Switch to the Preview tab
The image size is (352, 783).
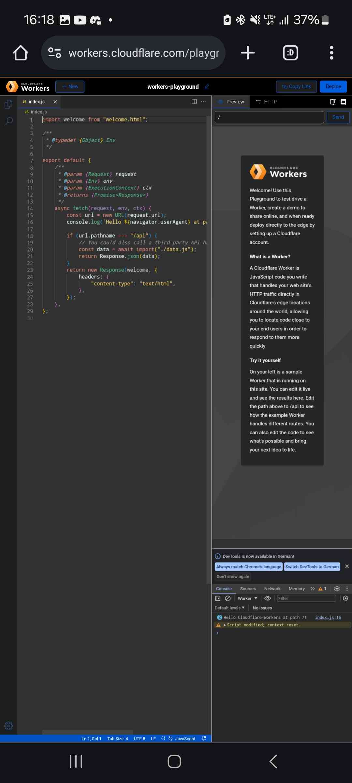click(231, 102)
